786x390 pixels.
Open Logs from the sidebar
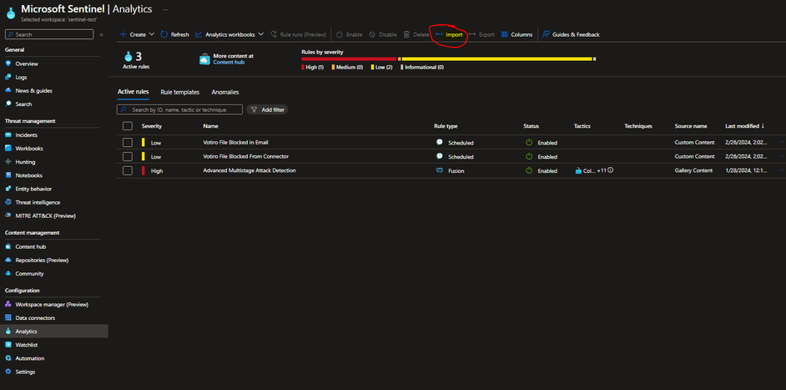coord(21,78)
